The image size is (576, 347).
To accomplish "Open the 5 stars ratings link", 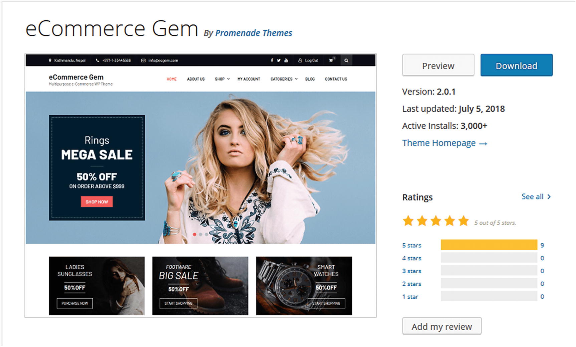I will (412, 245).
